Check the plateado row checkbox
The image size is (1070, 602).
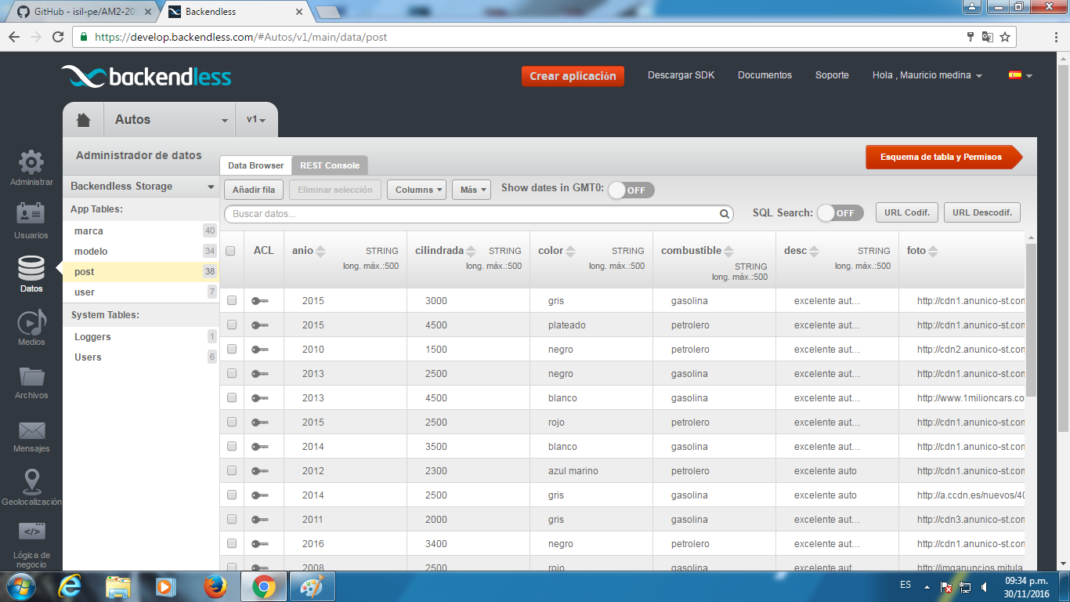coord(232,325)
